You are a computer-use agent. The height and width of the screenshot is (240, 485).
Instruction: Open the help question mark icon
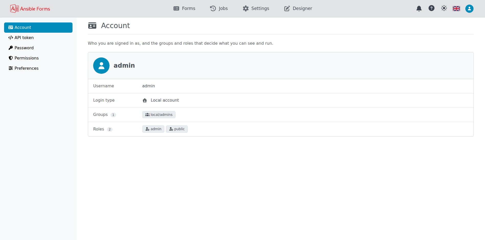click(x=431, y=8)
